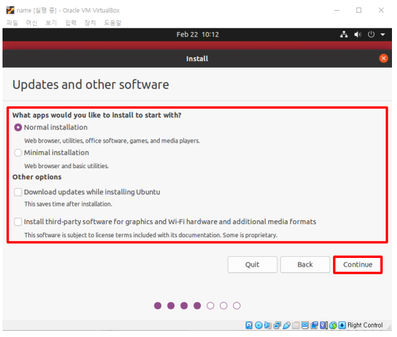
Task: Open the display settings status icon
Action: click(x=305, y=325)
